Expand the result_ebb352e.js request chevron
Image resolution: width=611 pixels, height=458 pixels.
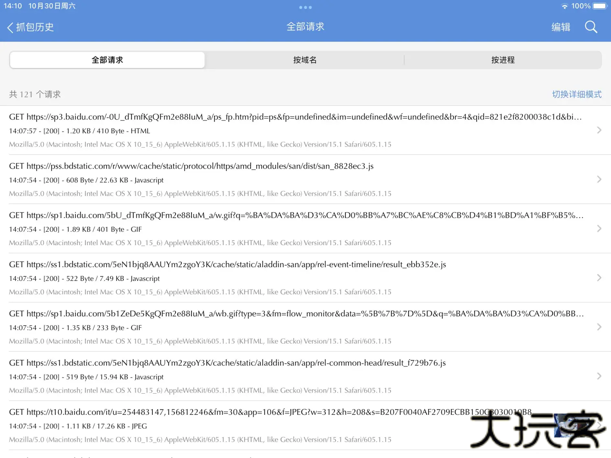pyautogui.click(x=599, y=278)
